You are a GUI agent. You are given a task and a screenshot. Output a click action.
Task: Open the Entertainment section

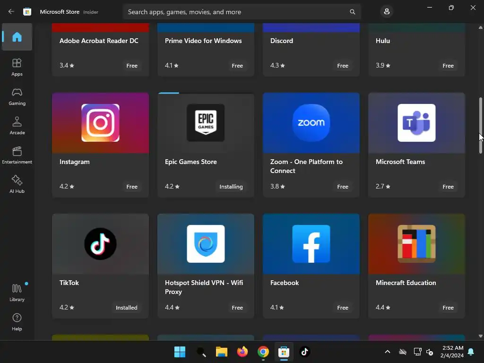tap(17, 155)
